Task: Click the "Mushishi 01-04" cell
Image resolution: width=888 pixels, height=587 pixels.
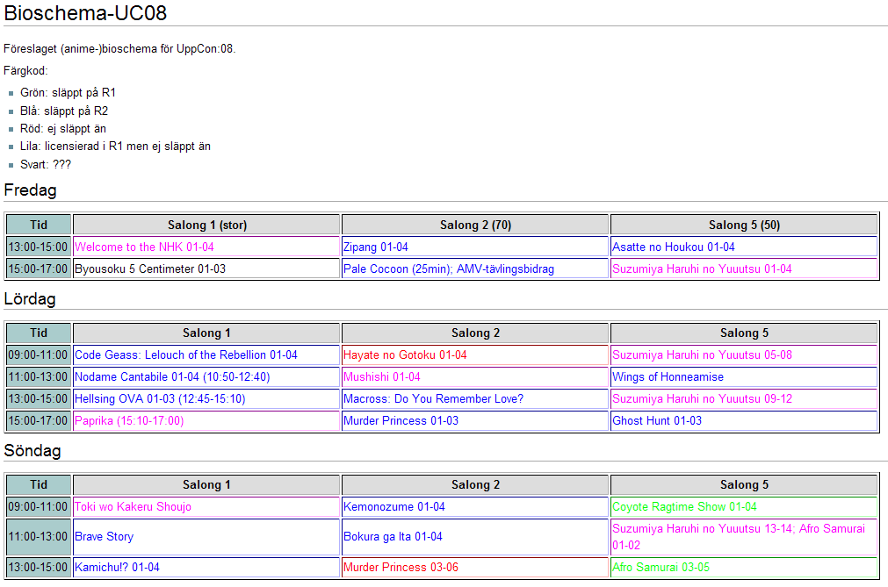Action: coord(475,376)
